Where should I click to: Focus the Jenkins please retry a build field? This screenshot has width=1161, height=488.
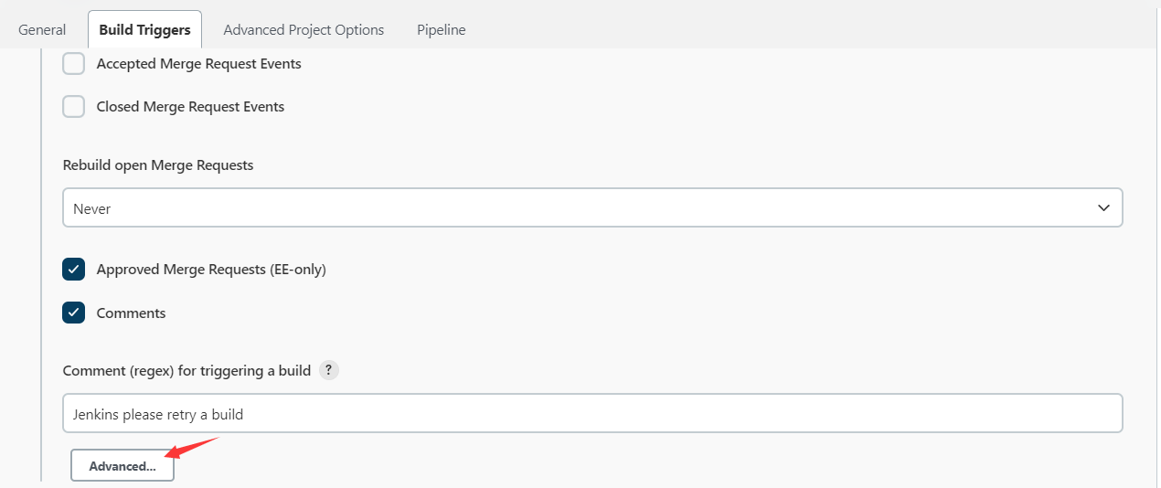(x=592, y=414)
